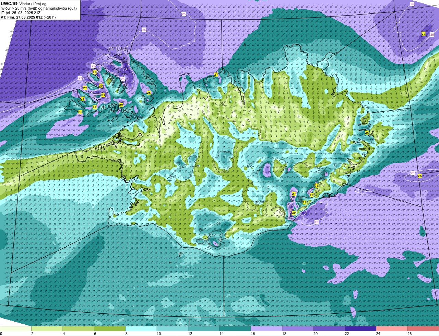
Task: Select the salmon red legend swatch above 26
Action: [x=423, y=329]
